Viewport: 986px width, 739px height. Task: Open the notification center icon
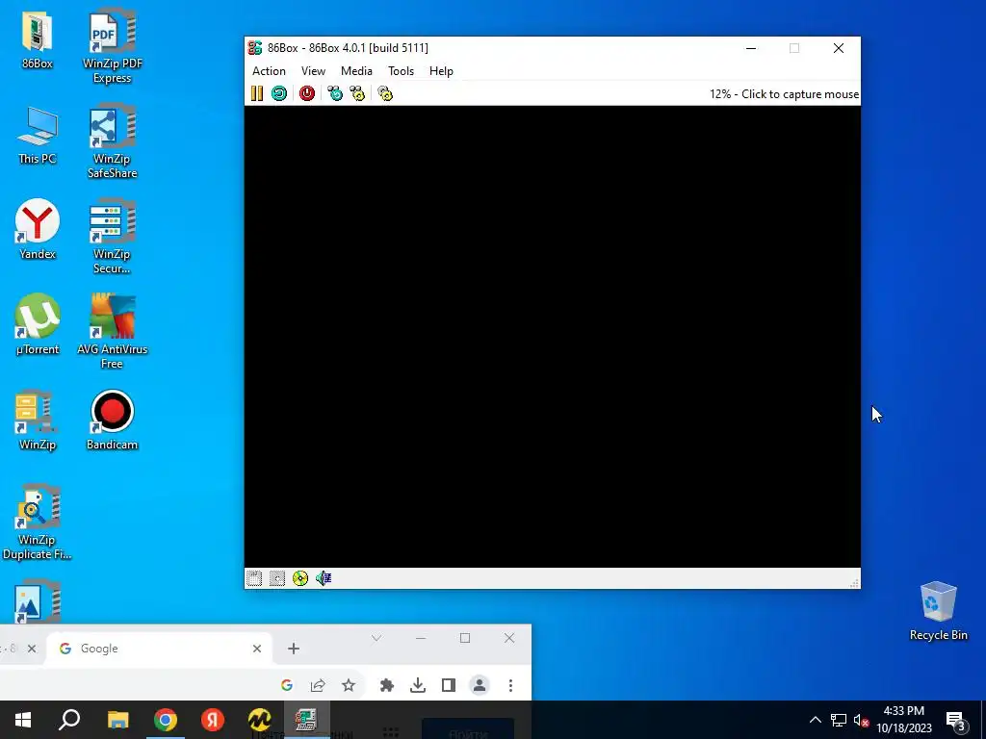tap(956, 722)
